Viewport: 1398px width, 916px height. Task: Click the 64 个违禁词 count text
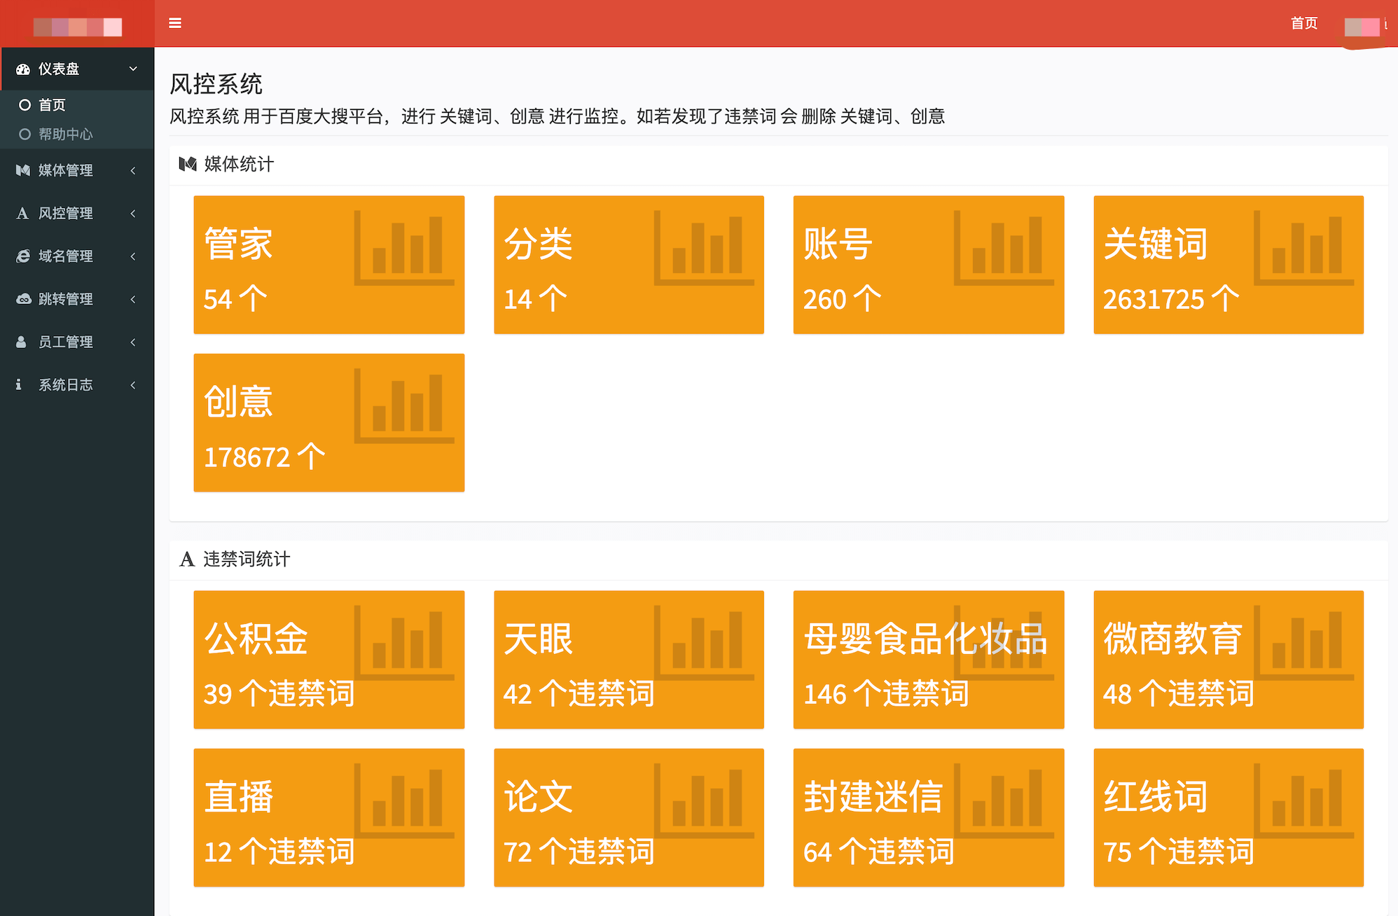pyautogui.click(x=878, y=852)
